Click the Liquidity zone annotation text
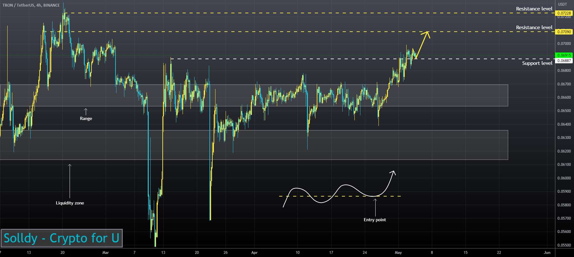The image size is (574, 257). pos(70,203)
